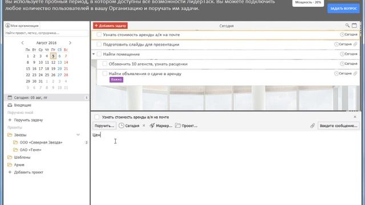
Task: Click clock icon on presentation slides task row
Action: 336,44
